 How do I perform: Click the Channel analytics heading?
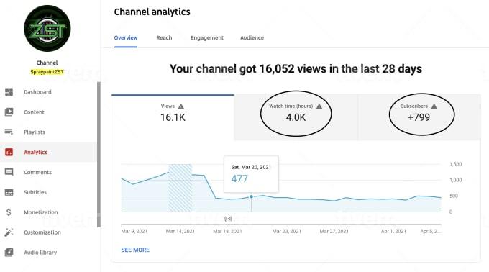coord(152,12)
